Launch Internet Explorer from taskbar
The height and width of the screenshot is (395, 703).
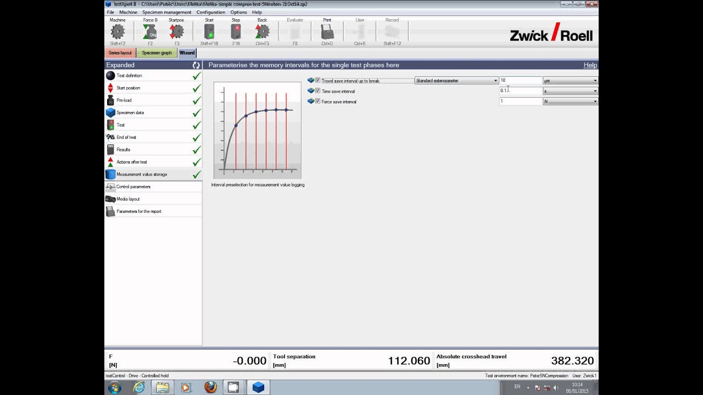140,387
